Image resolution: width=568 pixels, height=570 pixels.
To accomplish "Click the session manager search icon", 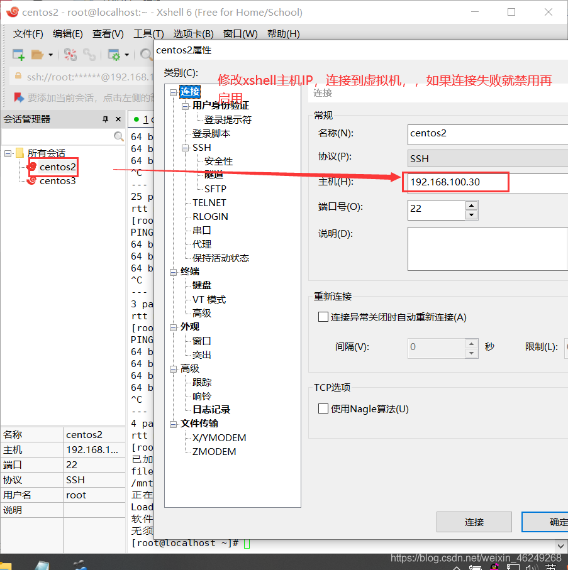I will tap(118, 136).
